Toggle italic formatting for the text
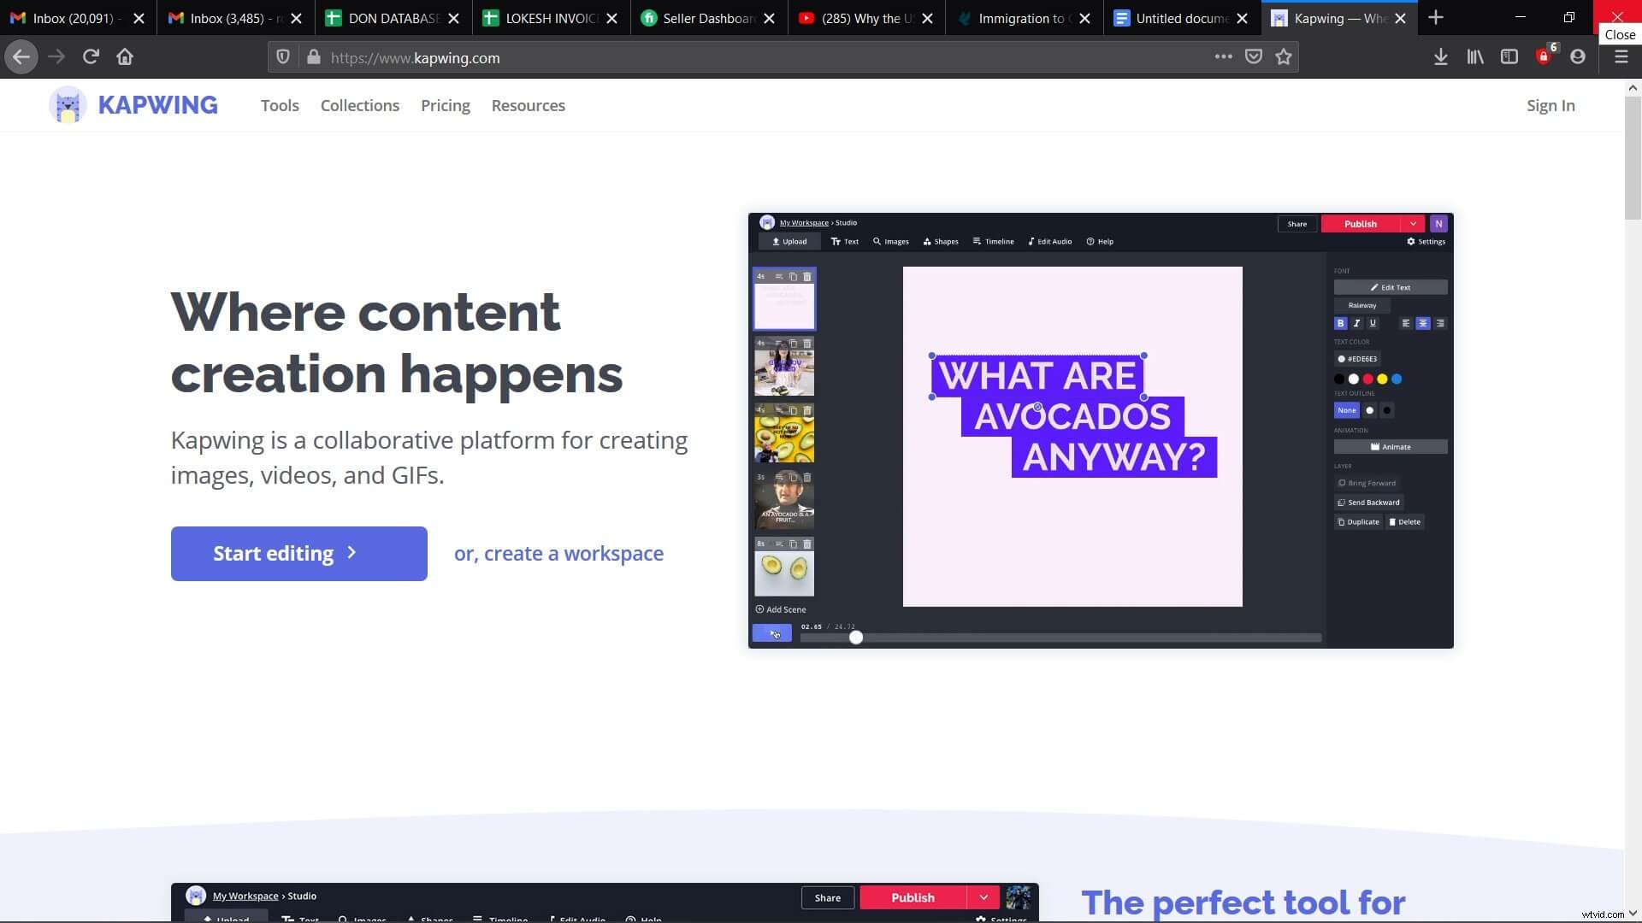 coord(1356,324)
